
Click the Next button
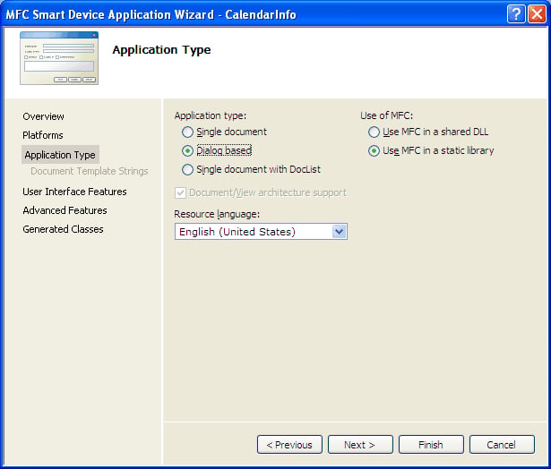[x=360, y=445]
